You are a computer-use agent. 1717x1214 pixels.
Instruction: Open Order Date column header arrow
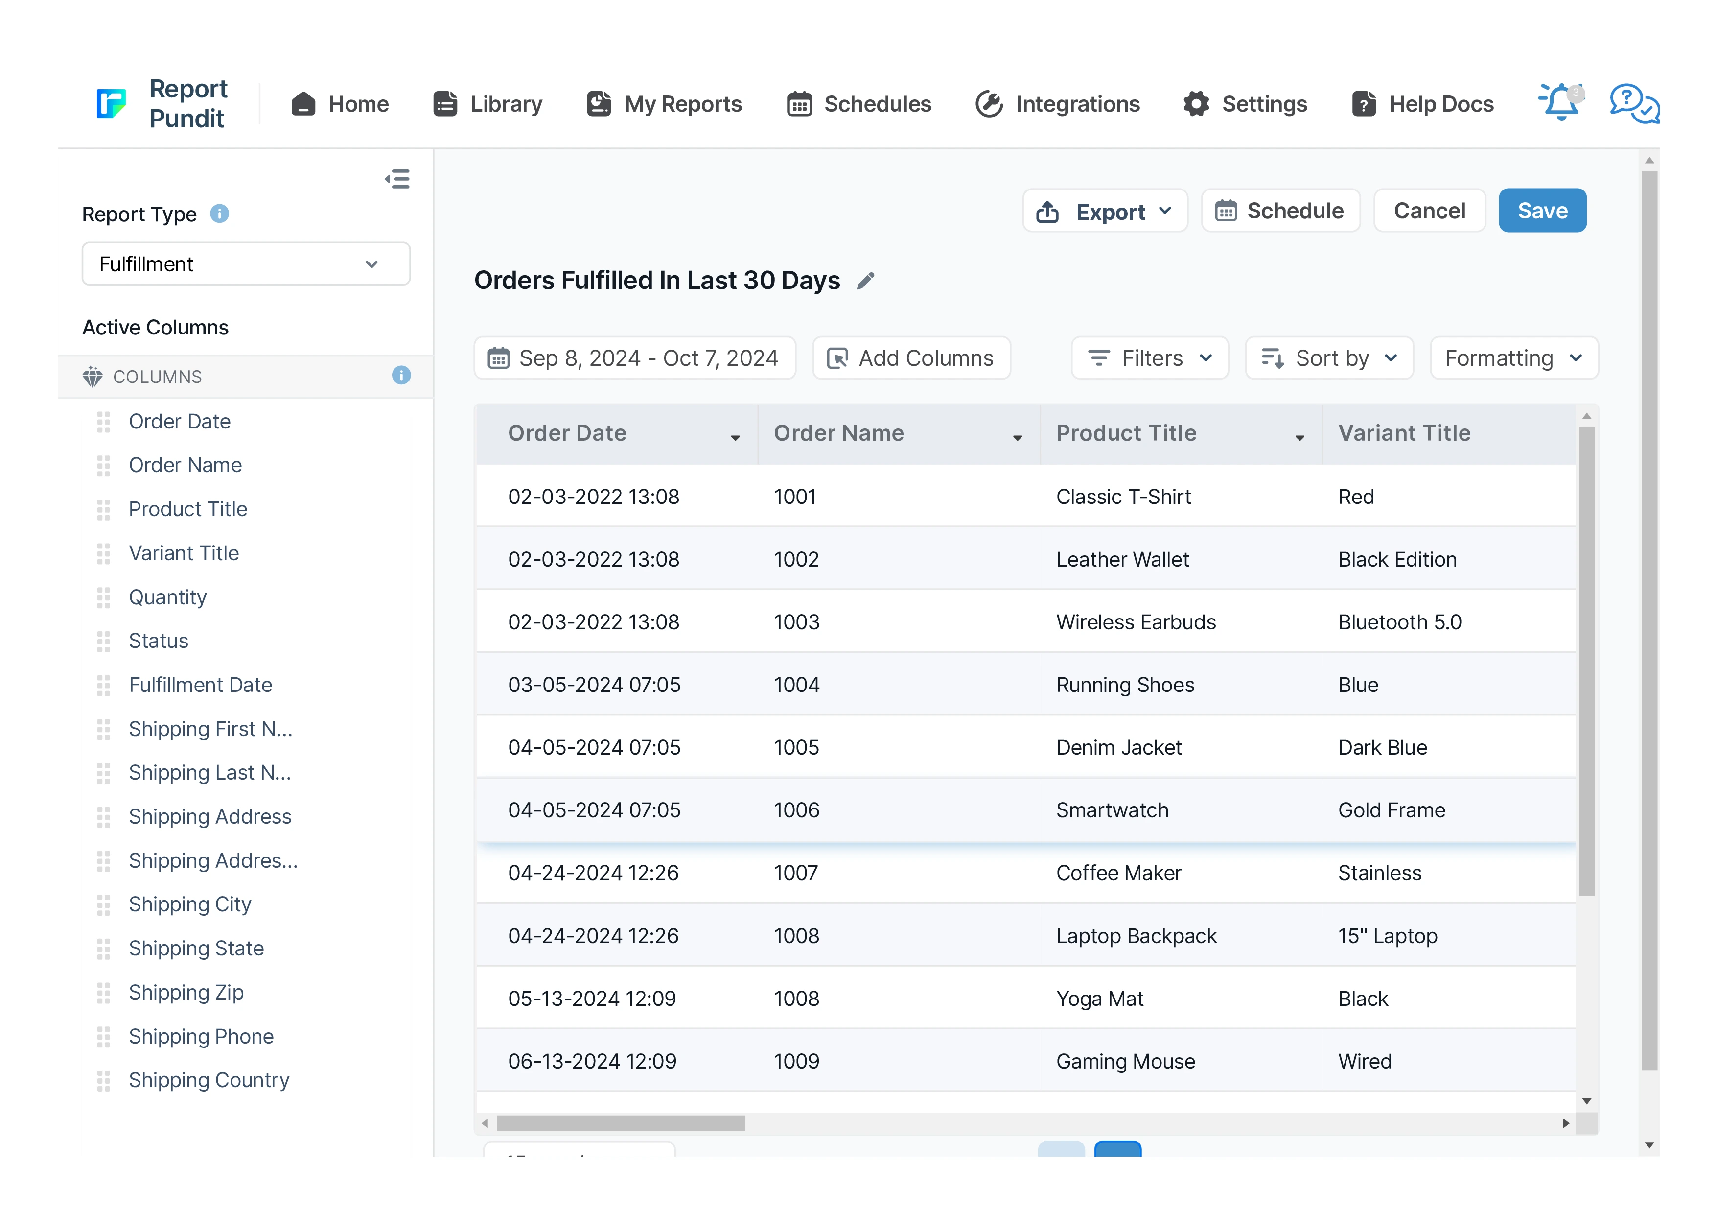pos(735,438)
